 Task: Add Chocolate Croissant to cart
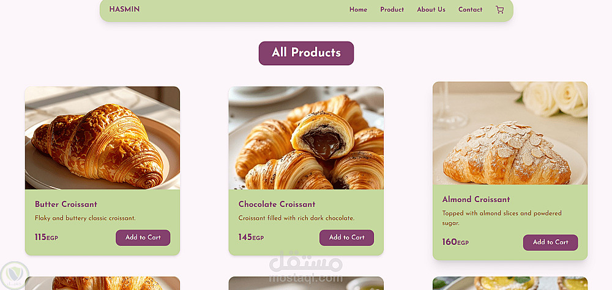coord(346,237)
